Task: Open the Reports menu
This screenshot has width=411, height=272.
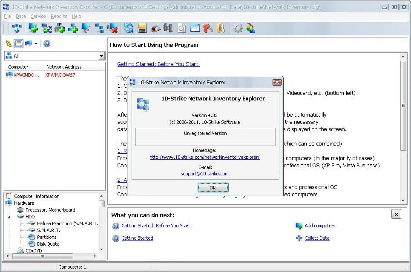Action: click(x=59, y=16)
